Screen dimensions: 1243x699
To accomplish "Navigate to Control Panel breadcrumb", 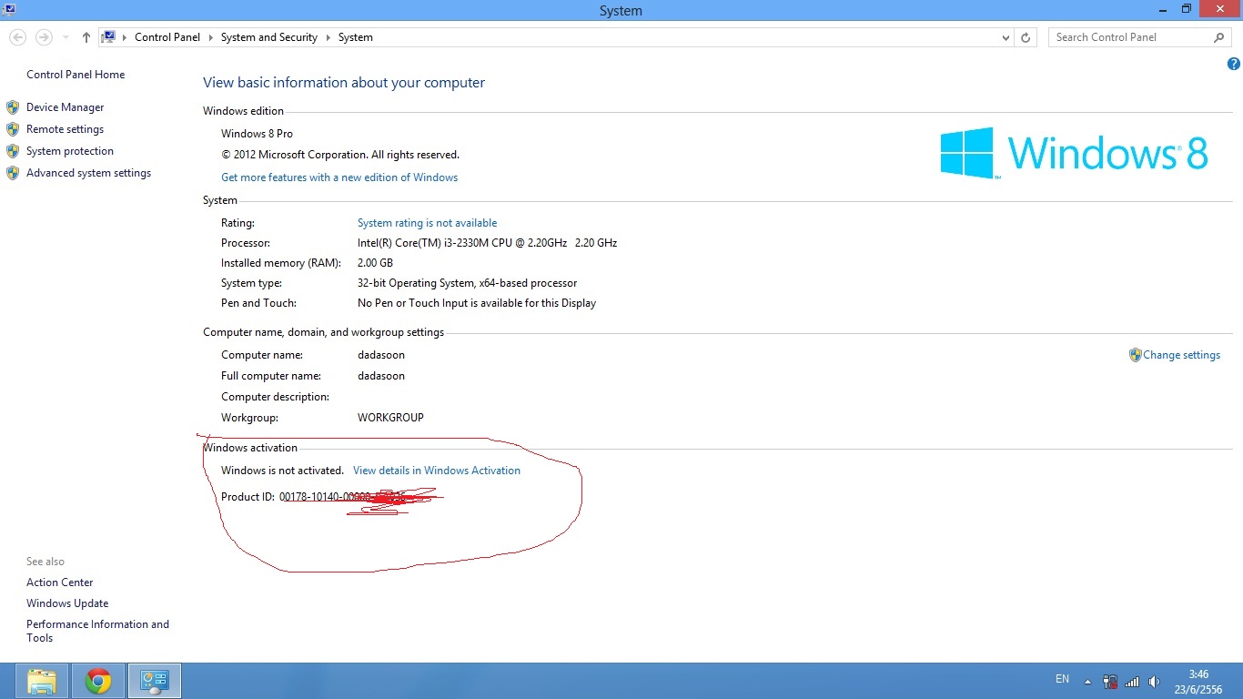I will coord(167,37).
